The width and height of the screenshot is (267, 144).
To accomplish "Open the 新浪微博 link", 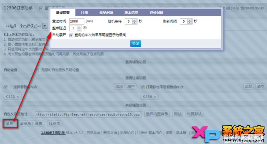I will tap(110, 133).
